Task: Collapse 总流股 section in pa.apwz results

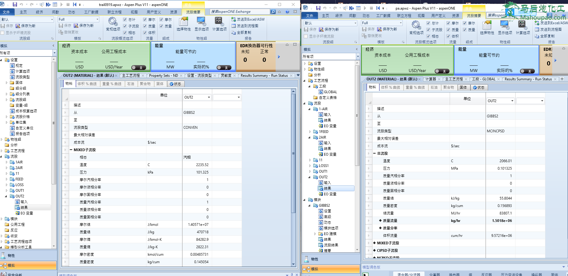Action: (x=374, y=154)
